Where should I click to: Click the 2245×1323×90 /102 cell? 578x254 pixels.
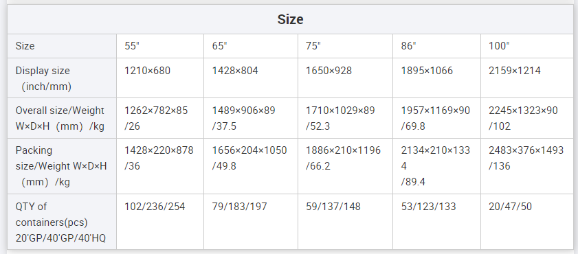click(527, 118)
